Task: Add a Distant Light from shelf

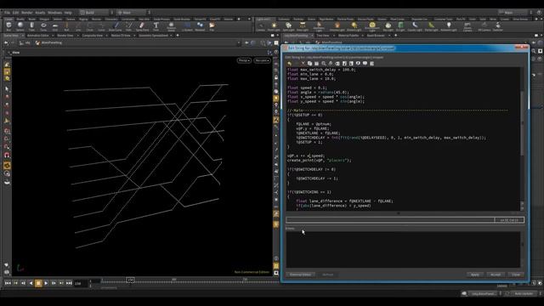Action: coord(354,26)
